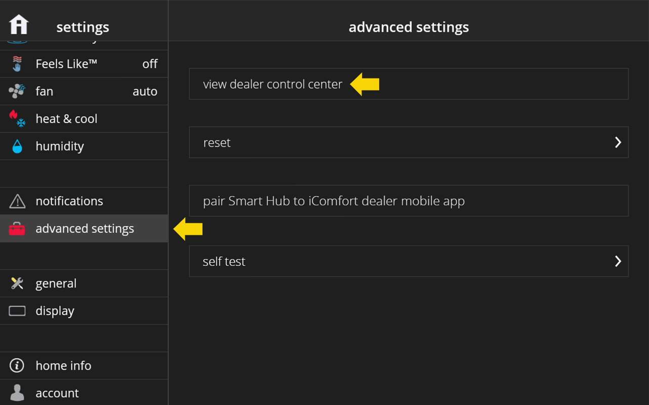Expand self test via chevron arrow
Image resolution: width=649 pixels, height=405 pixels.
[618, 261]
